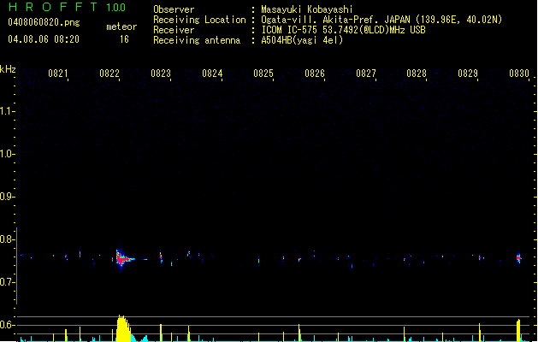Click the 0.7 kHz axis label
Image resolution: width=538 pixels, height=342 pixels.
tap(6, 282)
